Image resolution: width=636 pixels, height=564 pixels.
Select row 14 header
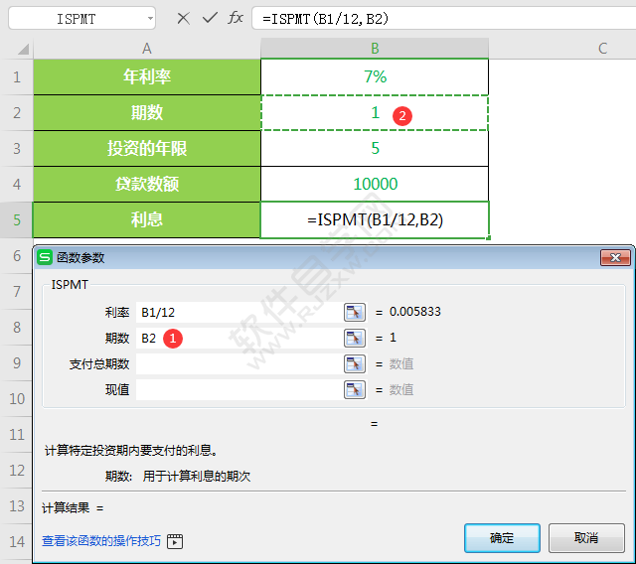[17, 542]
